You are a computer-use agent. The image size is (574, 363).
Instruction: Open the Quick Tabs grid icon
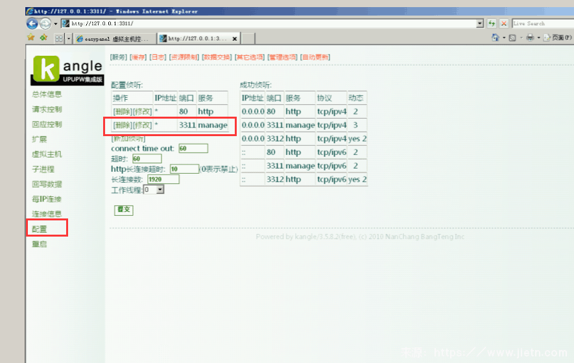click(59, 38)
